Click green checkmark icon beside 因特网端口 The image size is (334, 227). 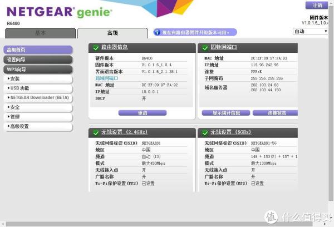click(205, 48)
